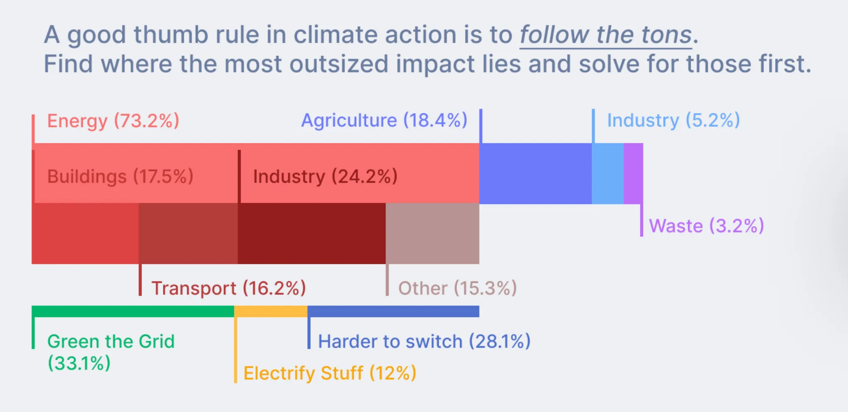848x412 pixels.
Task: Click the 'follow the tons' underlined link
Action: tap(606, 35)
